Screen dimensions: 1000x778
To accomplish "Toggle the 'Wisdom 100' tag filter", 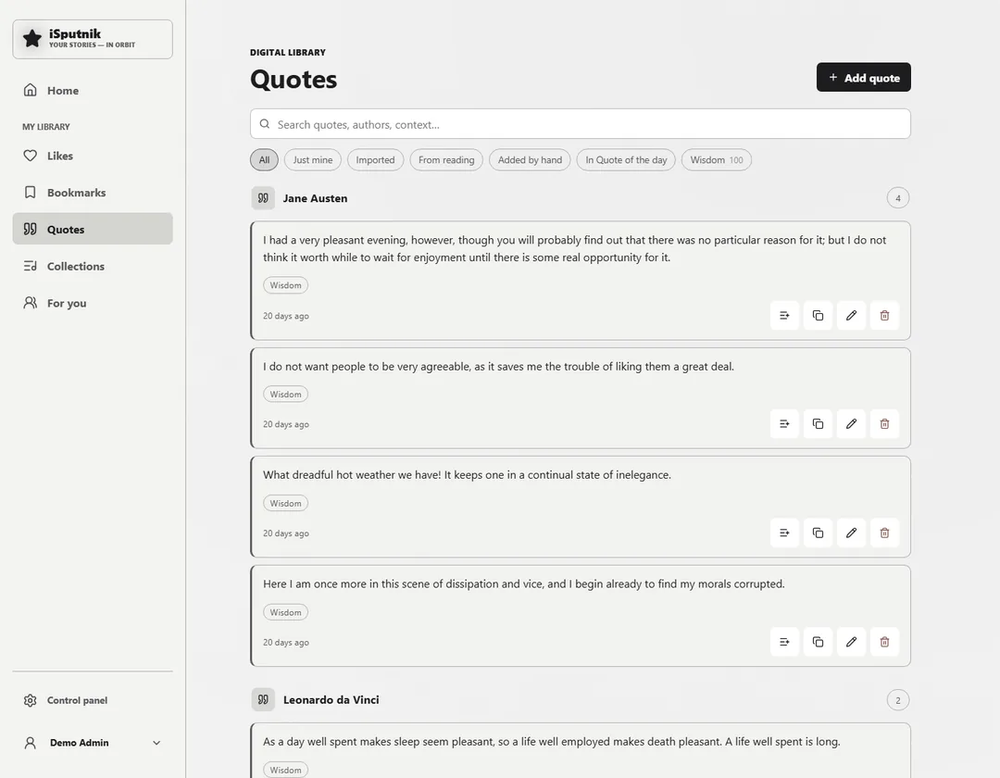I will [x=716, y=160].
